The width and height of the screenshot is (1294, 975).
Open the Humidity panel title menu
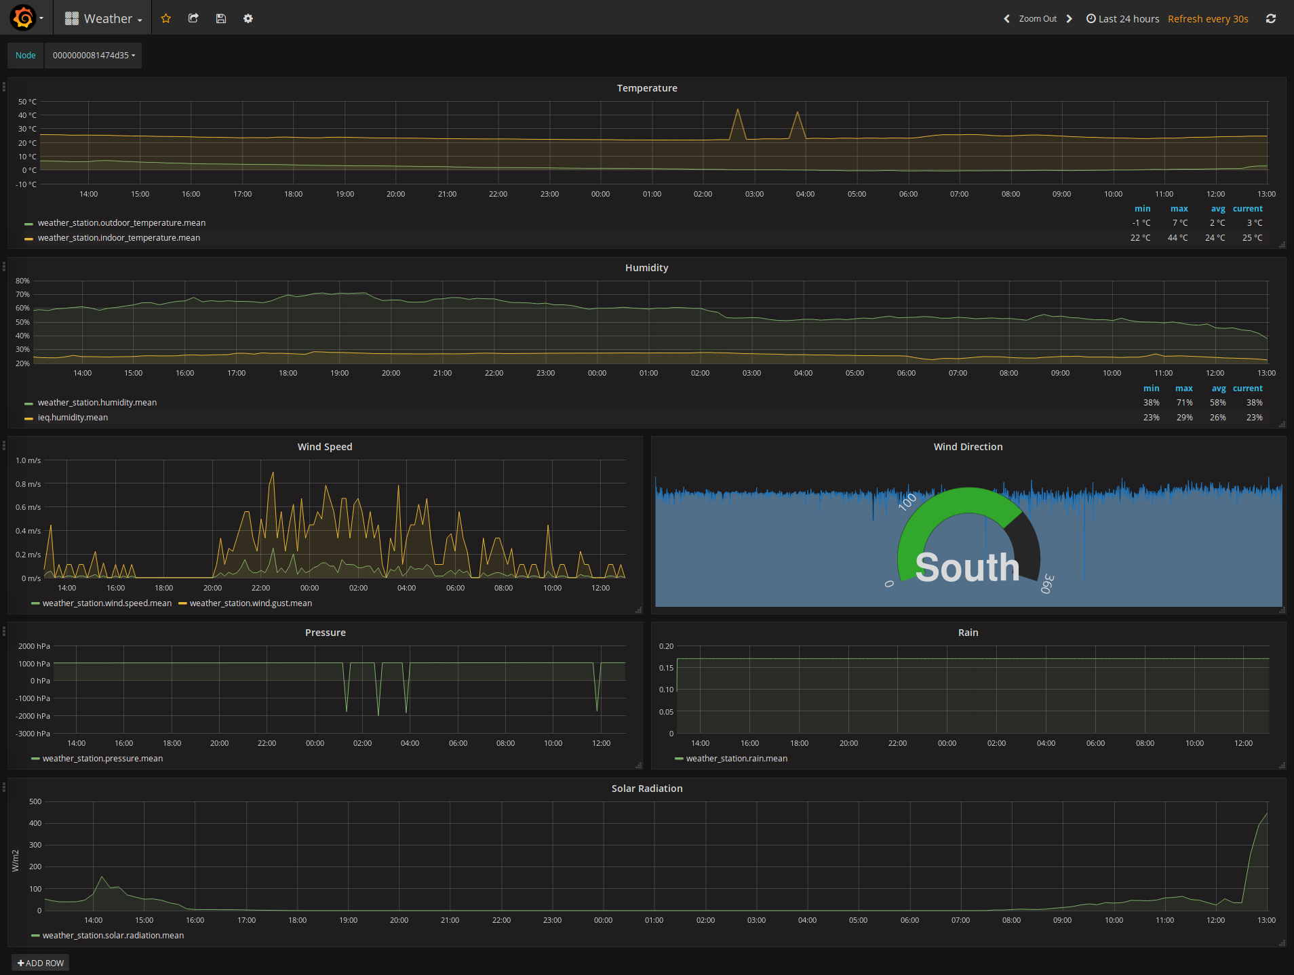click(x=647, y=268)
